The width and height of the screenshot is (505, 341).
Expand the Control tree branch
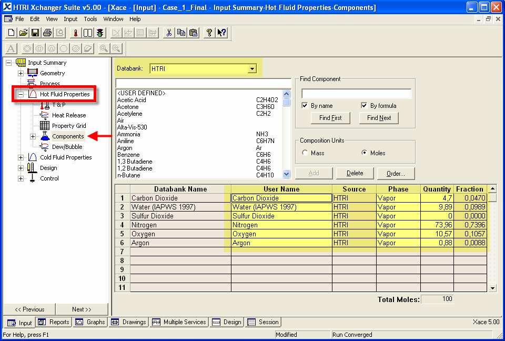pos(21,178)
